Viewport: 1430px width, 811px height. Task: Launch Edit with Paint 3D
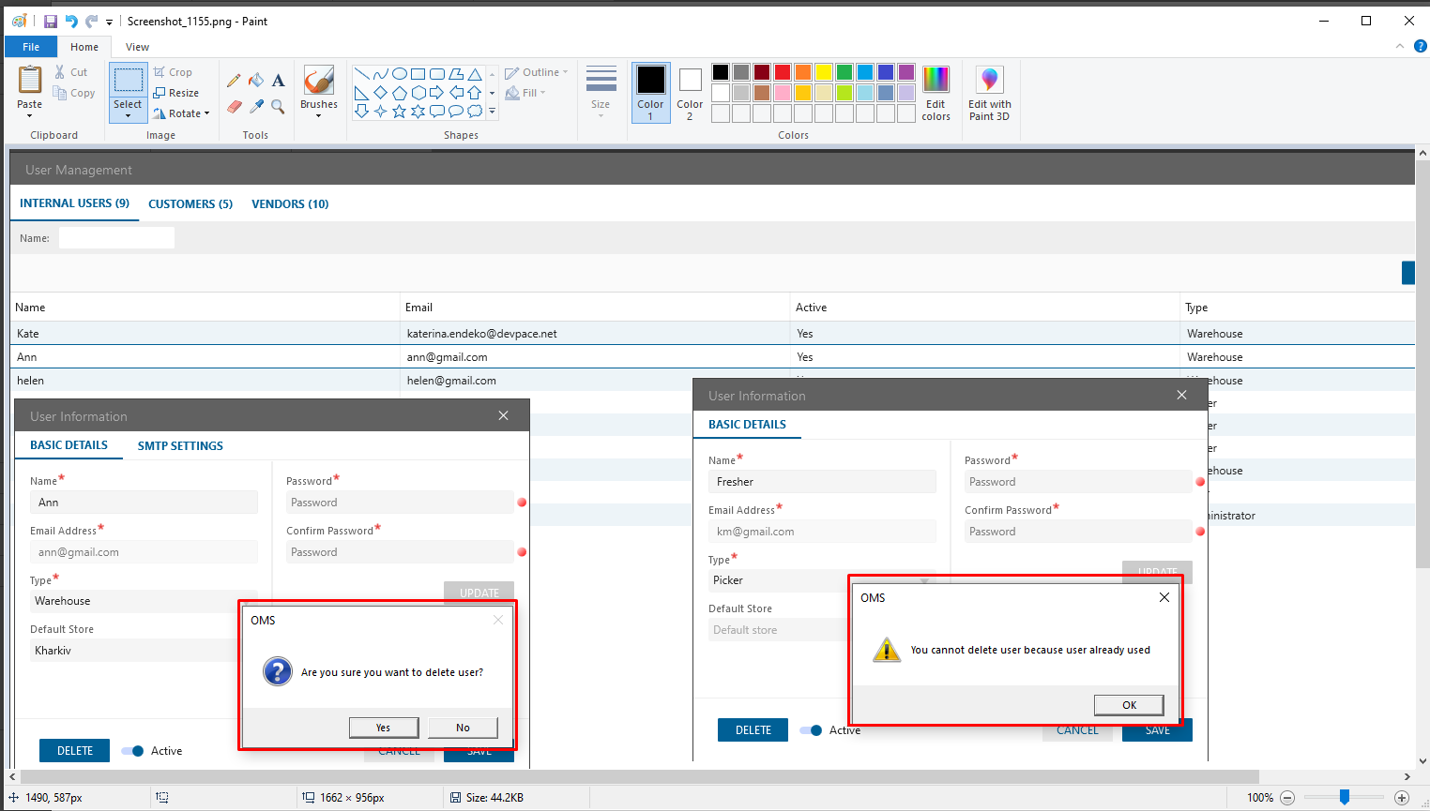point(989,93)
